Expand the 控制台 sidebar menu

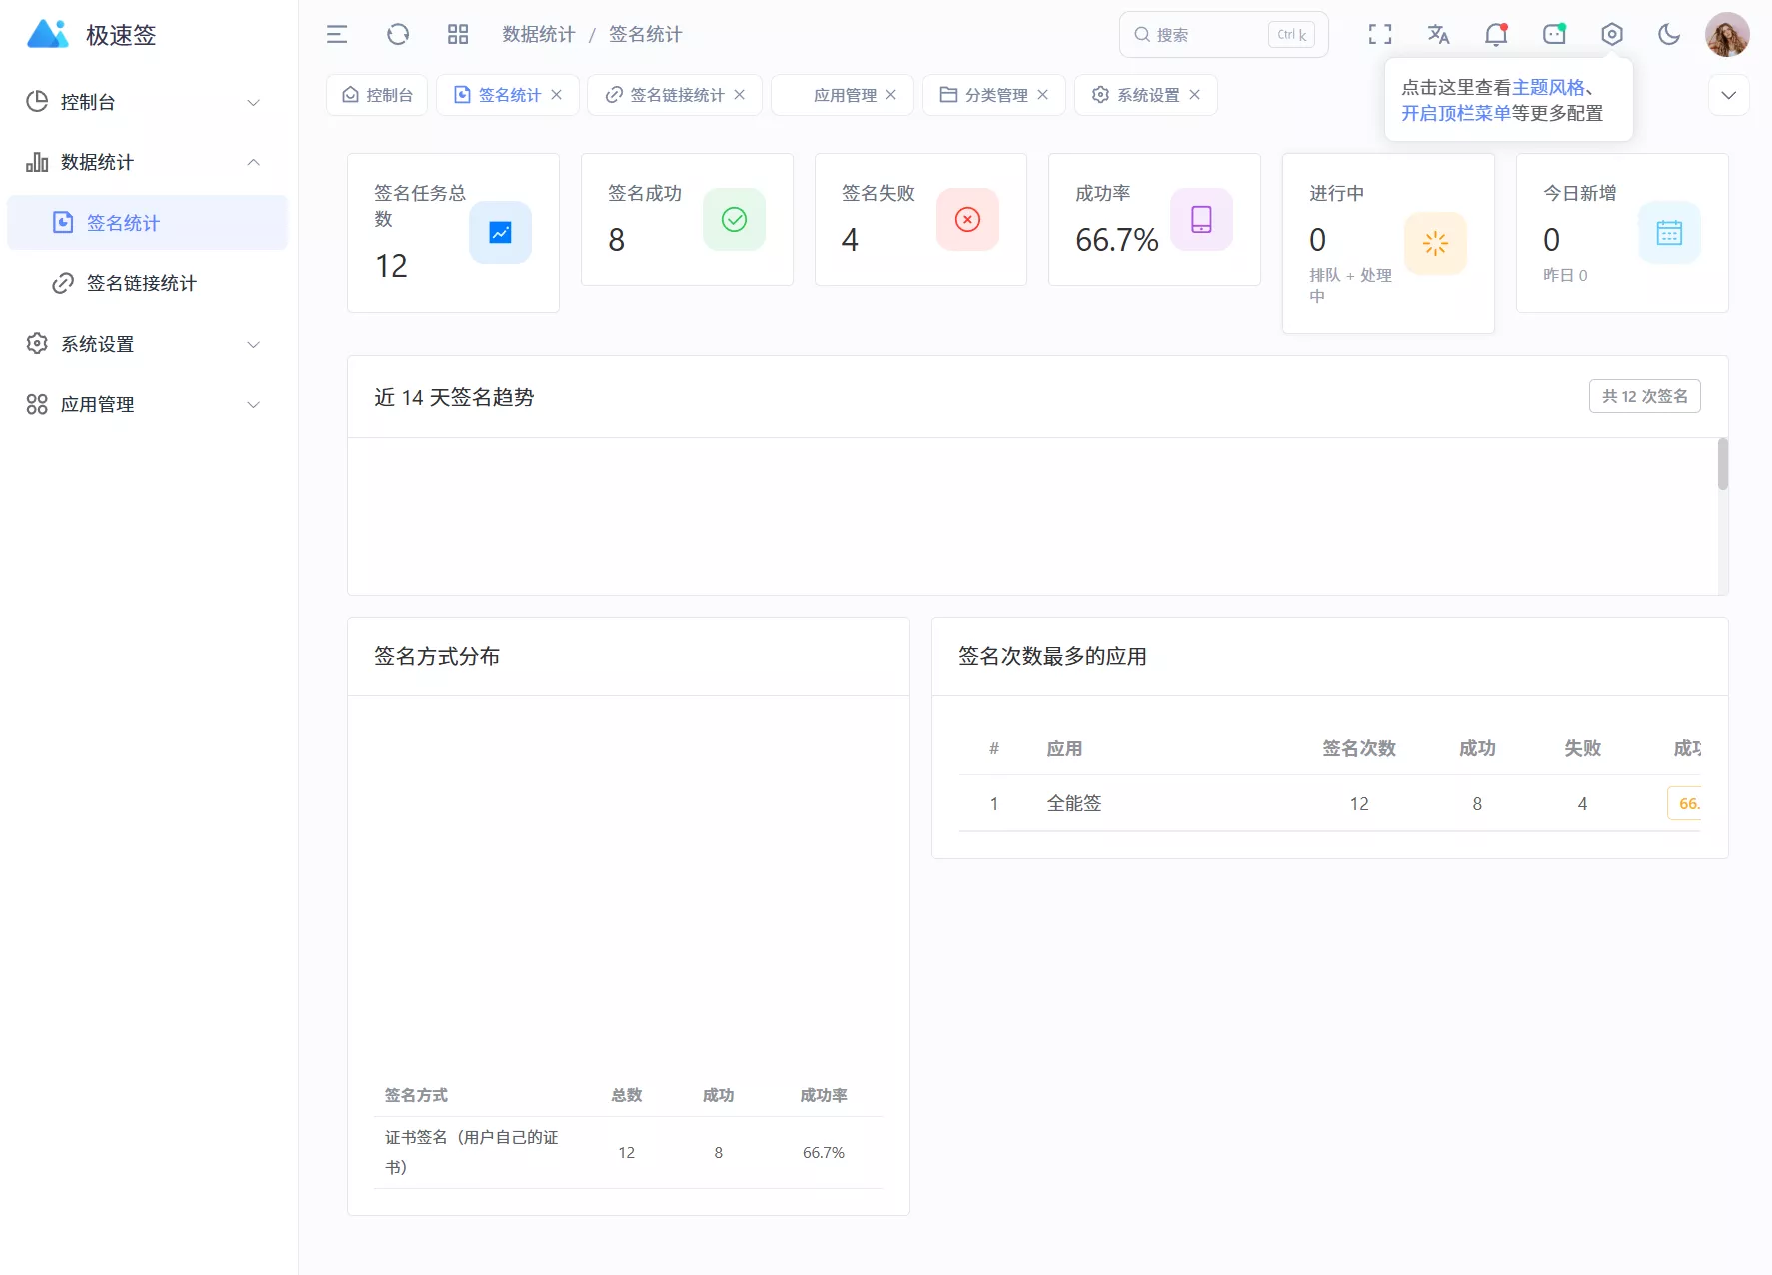(148, 102)
